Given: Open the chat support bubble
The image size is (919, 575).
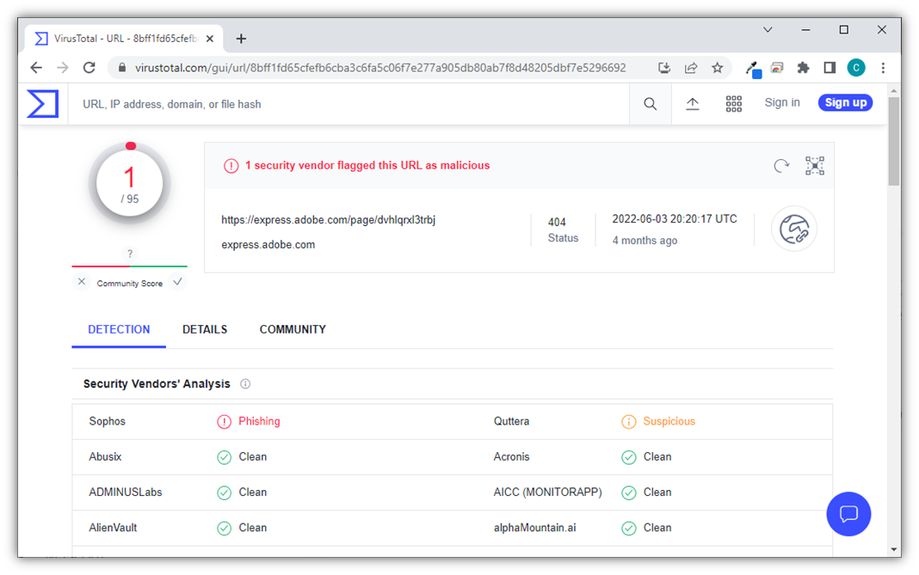Looking at the screenshot, I should click(x=848, y=514).
